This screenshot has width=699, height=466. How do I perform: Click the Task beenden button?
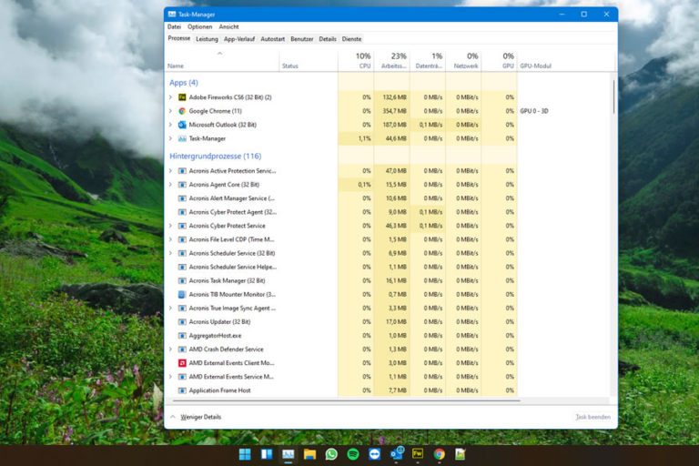(593, 417)
